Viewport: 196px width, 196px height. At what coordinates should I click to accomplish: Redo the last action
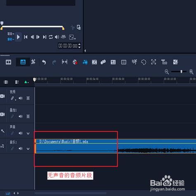(x=54, y=62)
